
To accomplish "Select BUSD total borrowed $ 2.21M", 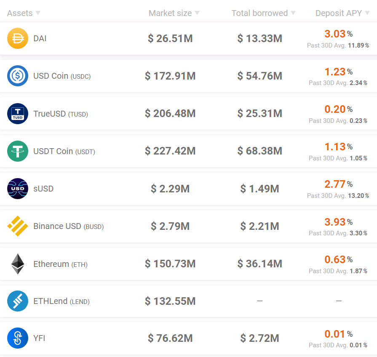I will (x=259, y=226).
